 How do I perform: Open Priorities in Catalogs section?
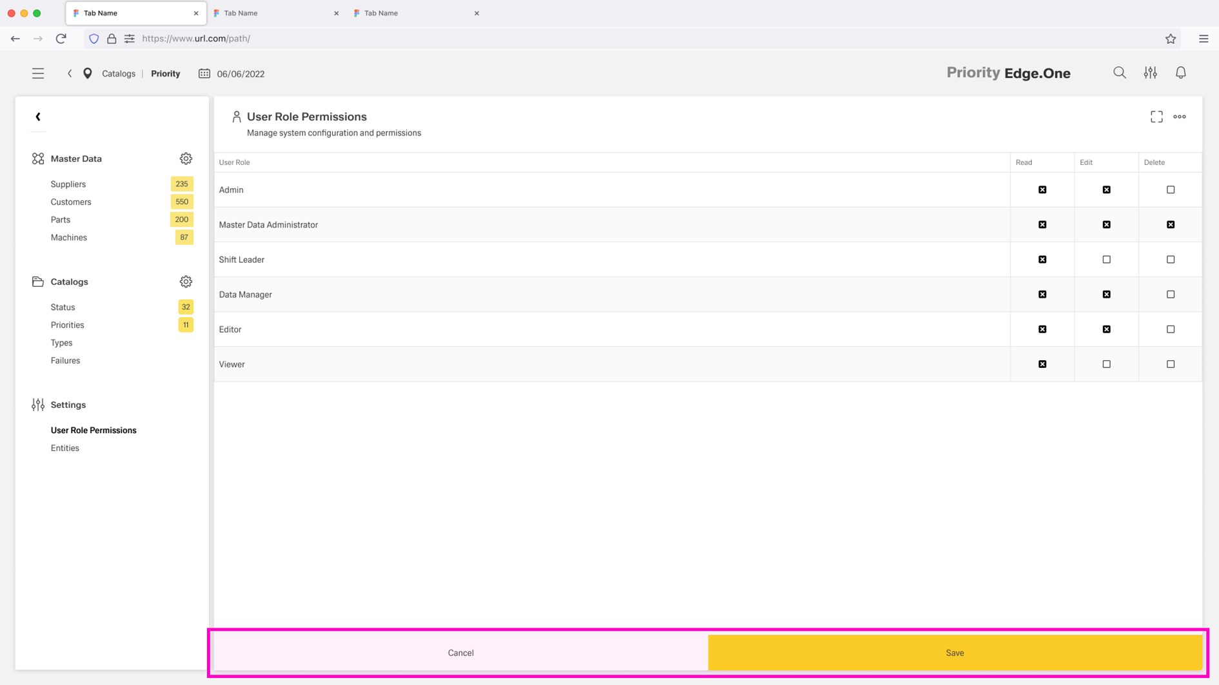coord(68,325)
